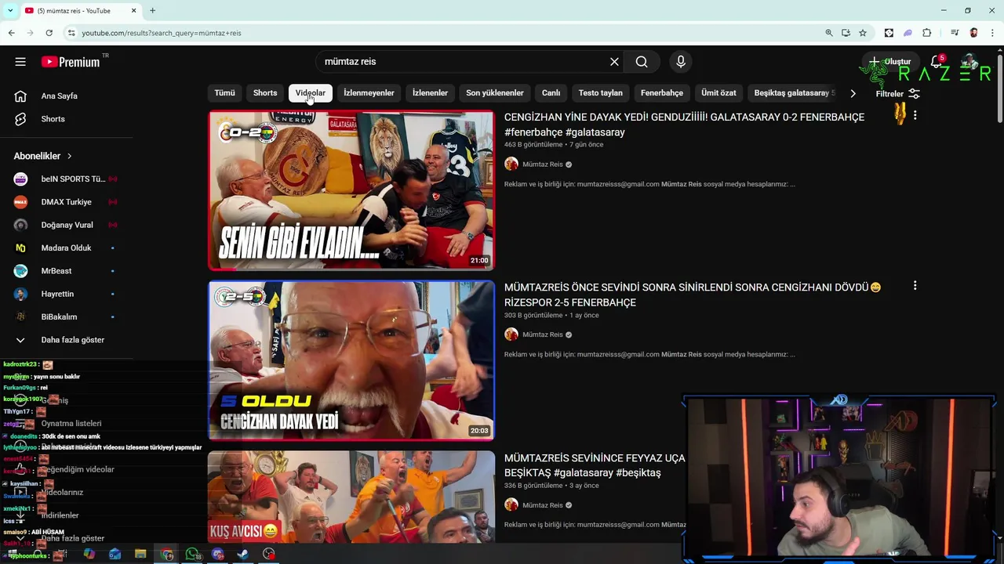Open MÜMTAZREİS SEVİNİNCE FEYYAZ video title
This screenshot has height=564, width=1004.
click(x=595, y=465)
